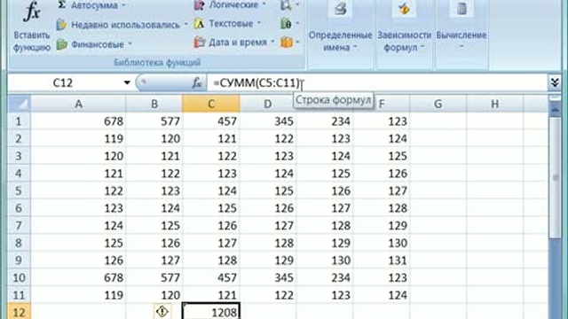
Task: Click the error warning icon near C12
Action: click(162, 311)
